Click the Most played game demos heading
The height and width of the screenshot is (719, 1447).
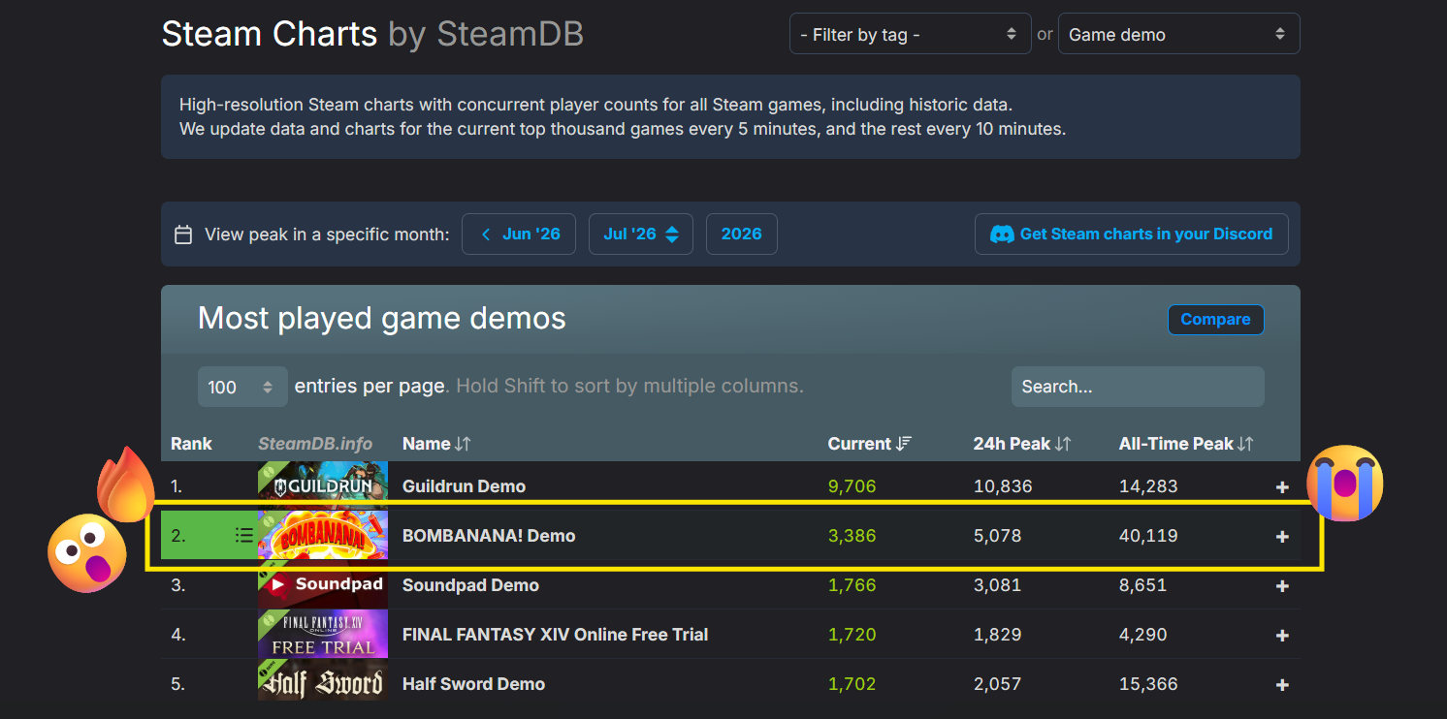pyautogui.click(x=382, y=318)
